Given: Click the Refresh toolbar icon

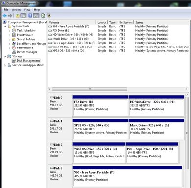Looking at the screenshot, I should (43, 16).
